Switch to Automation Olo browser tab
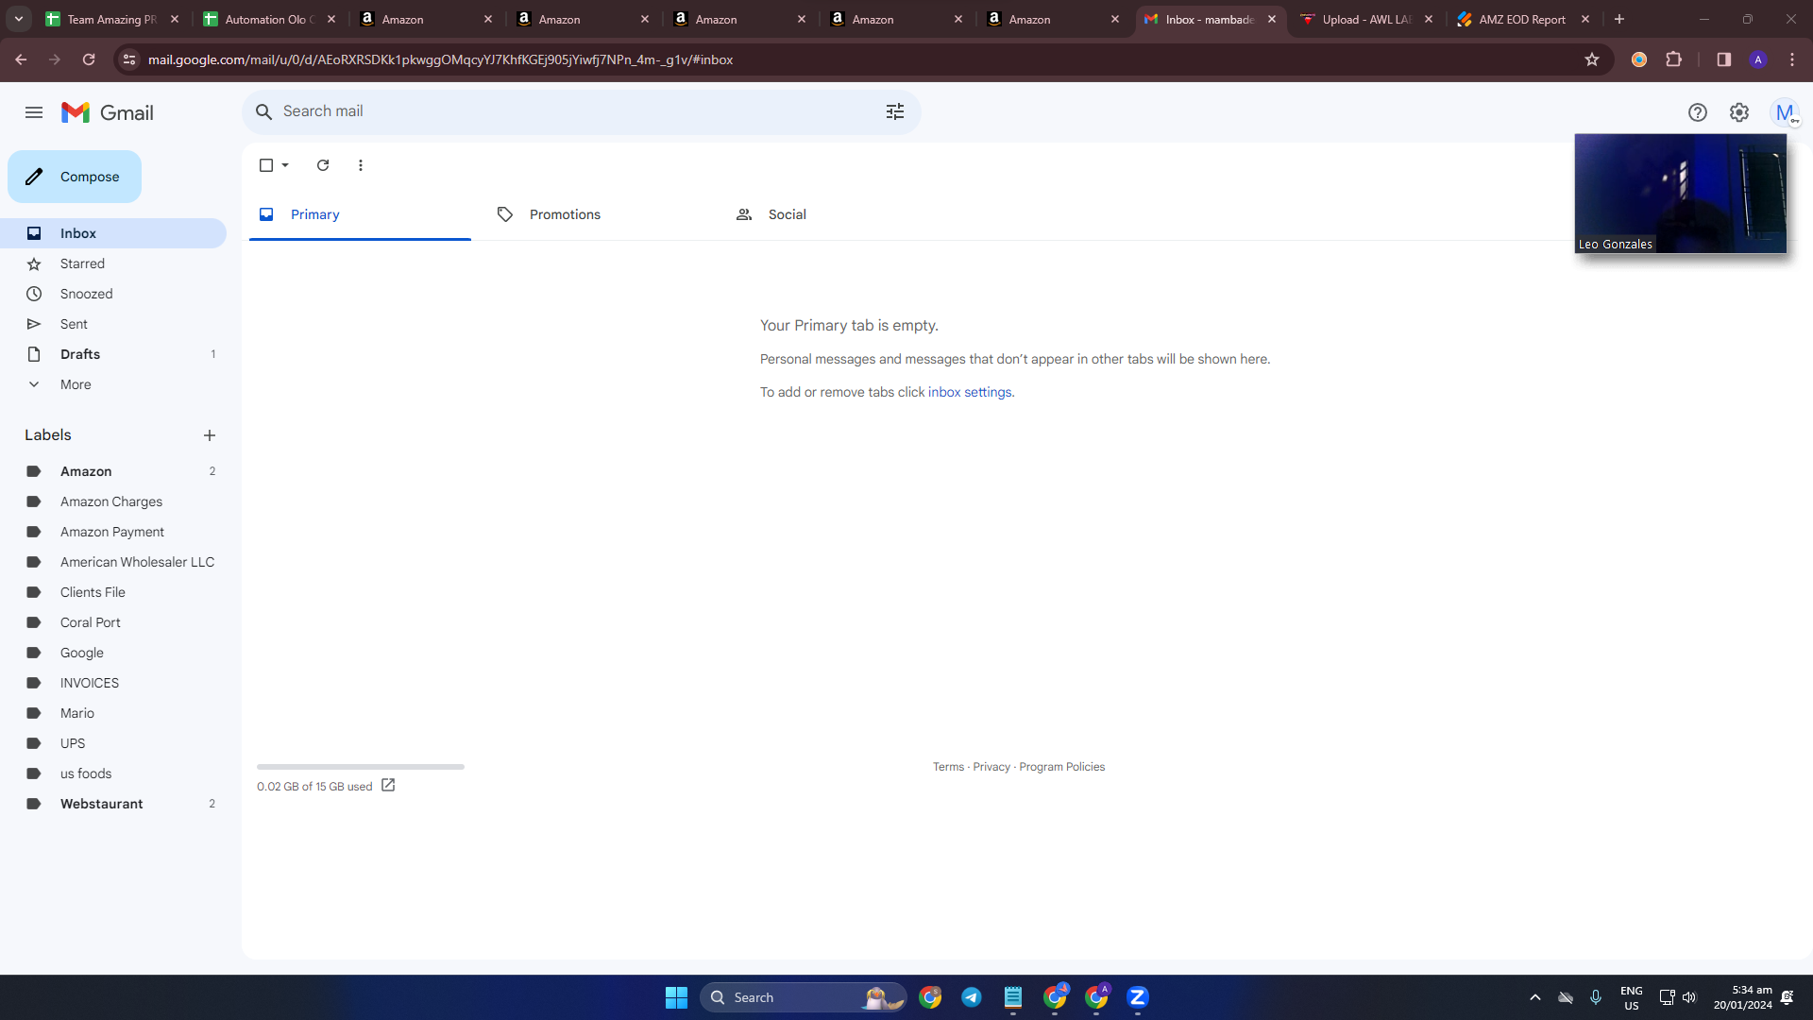1813x1020 pixels. [x=269, y=19]
